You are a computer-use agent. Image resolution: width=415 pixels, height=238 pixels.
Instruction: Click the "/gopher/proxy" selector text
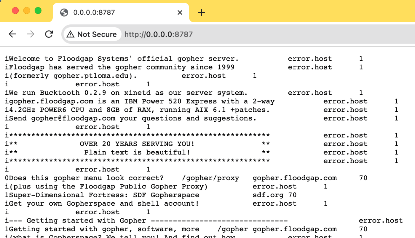click(210, 178)
